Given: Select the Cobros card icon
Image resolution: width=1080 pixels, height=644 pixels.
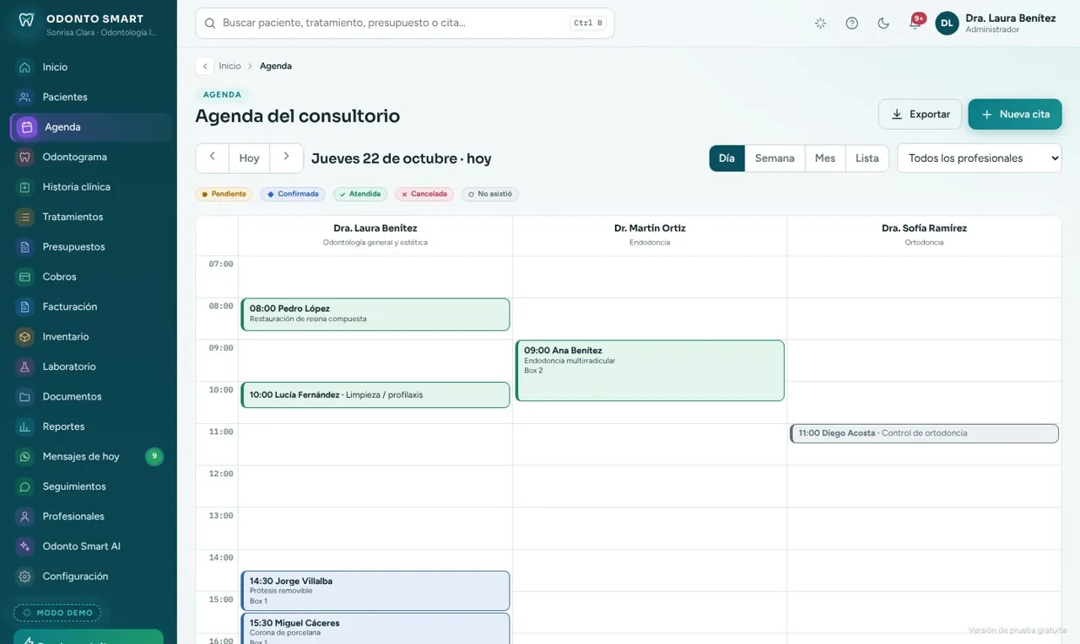Looking at the screenshot, I should [x=25, y=276].
